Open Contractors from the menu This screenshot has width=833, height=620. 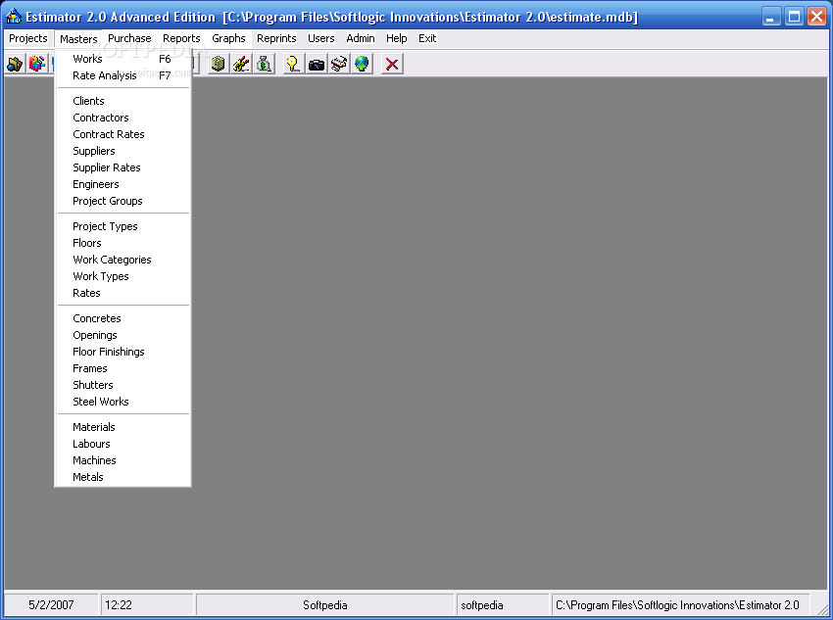point(122,118)
